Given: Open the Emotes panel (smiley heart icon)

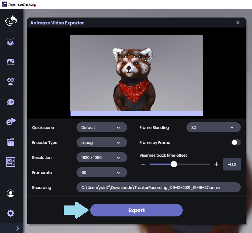Looking at the screenshot, I should click(x=11, y=122).
